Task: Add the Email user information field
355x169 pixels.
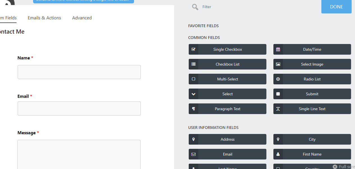Action: pos(227,154)
